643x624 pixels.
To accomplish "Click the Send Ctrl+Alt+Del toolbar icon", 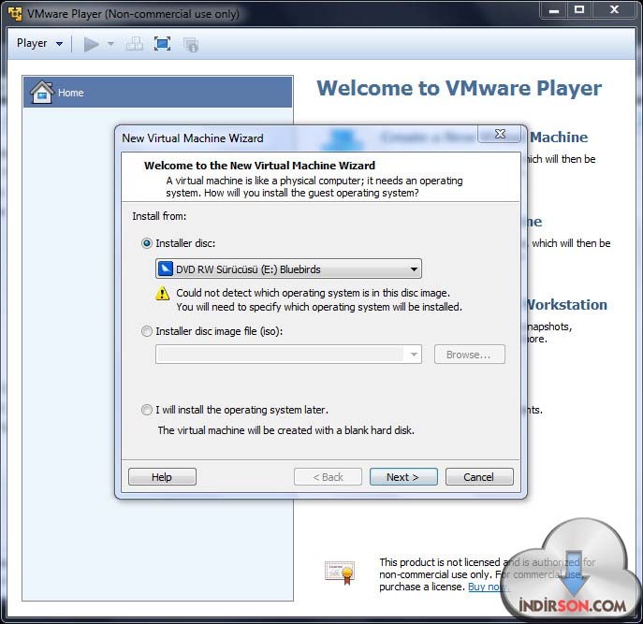I will click(x=135, y=44).
